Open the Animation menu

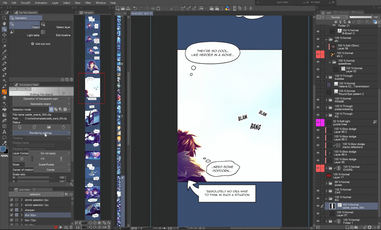pyautogui.click(x=40, y=3)
